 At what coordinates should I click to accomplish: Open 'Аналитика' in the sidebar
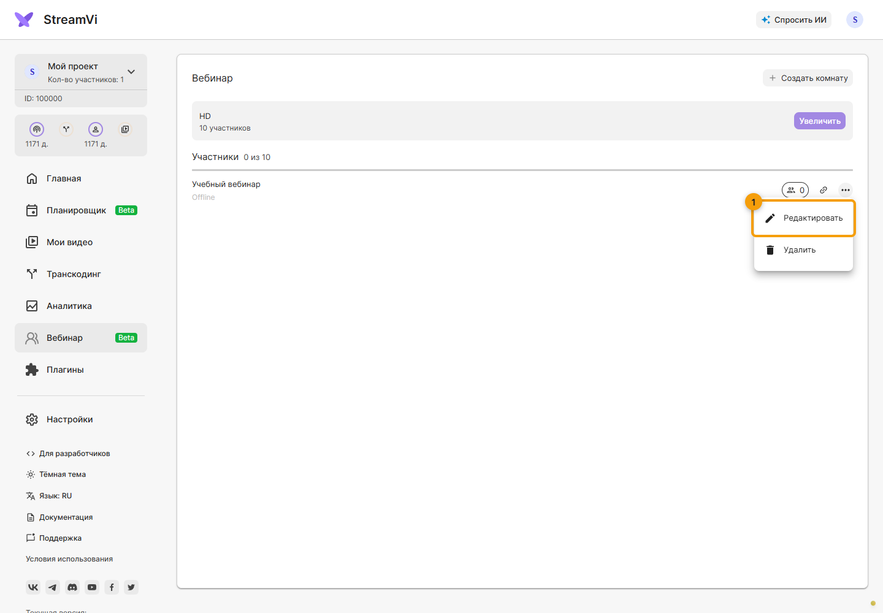click(x=81, y=306)
